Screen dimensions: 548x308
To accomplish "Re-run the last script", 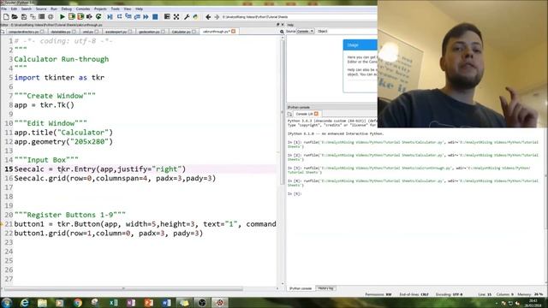I will (98, 17).
